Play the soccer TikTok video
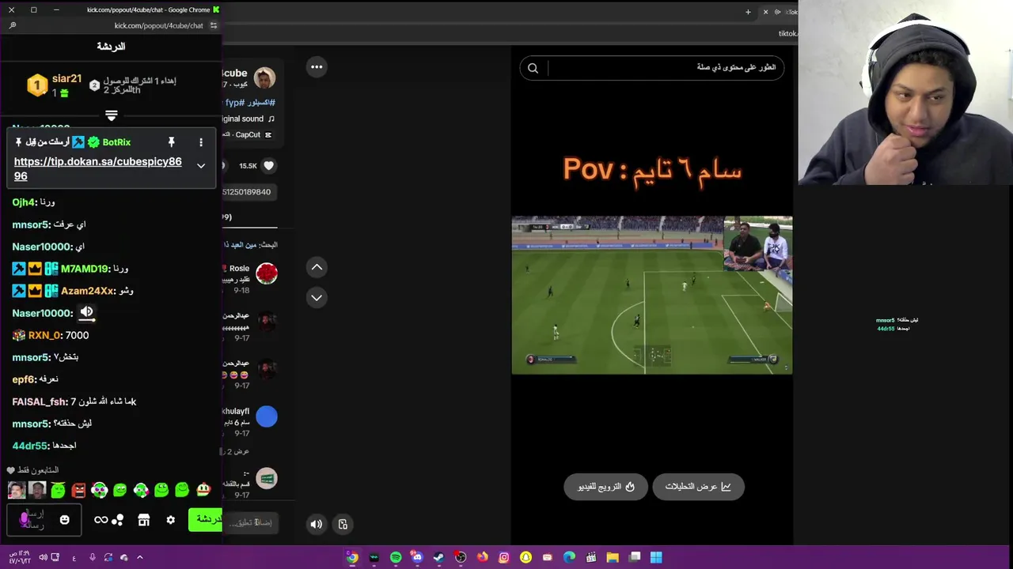1013x569 pixels. 651,295
